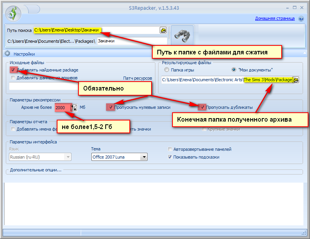The image size is (310, 239).
Task: Click the Закачки output name input field
Action: pyautogui.click(x=131, y=41)
